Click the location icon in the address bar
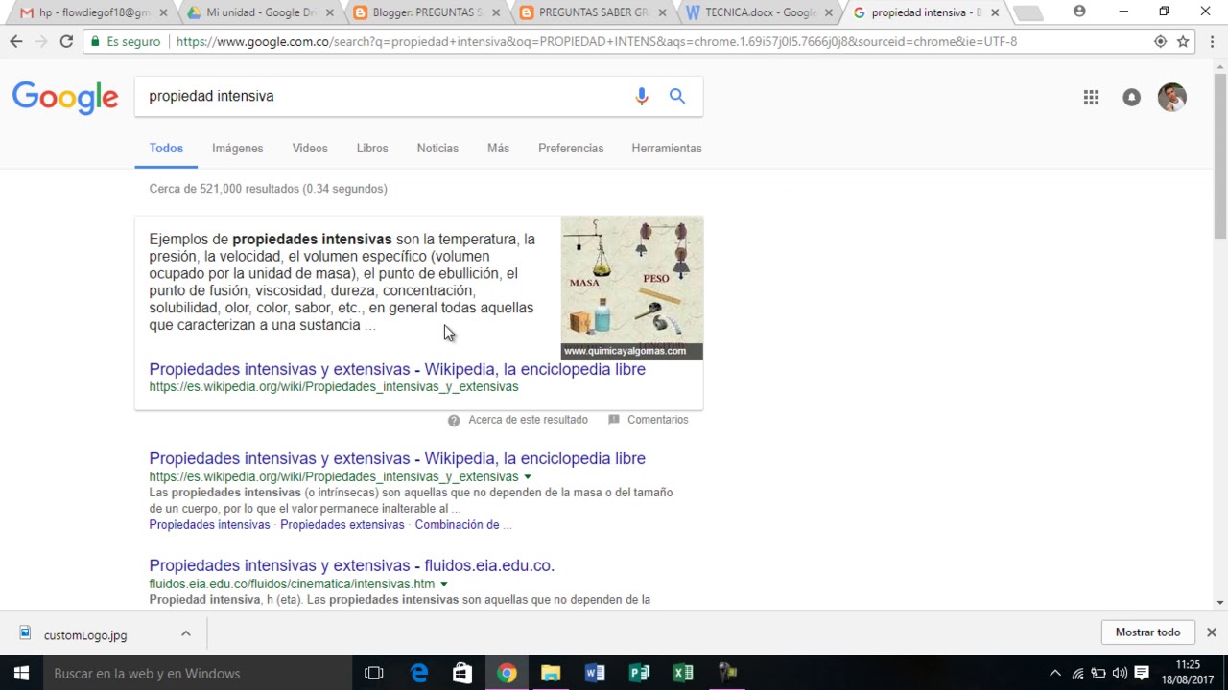Image resolution: width=1228 pixels, height=690 pixels. pos(1160,41)
